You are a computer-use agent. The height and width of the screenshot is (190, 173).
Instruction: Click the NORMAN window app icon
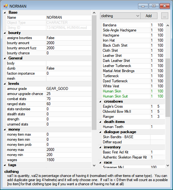(x=6, y=6)
